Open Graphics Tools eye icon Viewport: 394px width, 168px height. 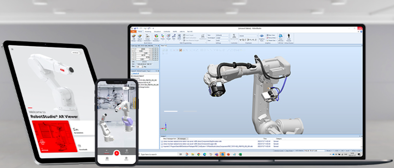262,37
